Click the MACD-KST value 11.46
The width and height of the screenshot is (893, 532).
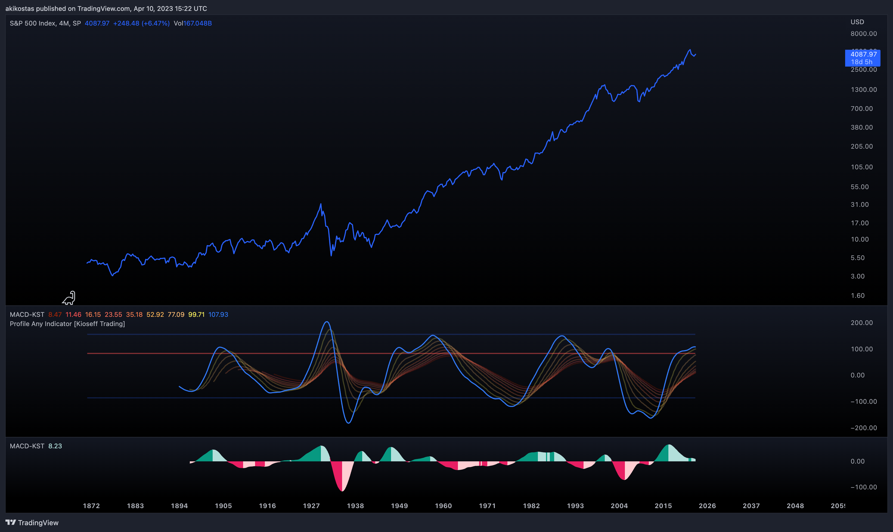pos(73,314)
